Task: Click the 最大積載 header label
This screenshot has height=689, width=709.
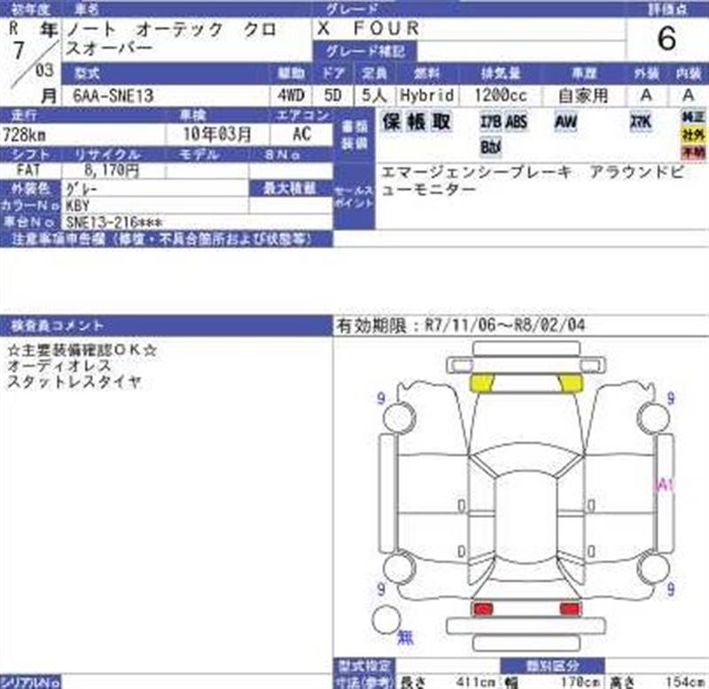Action: point(290,189)
